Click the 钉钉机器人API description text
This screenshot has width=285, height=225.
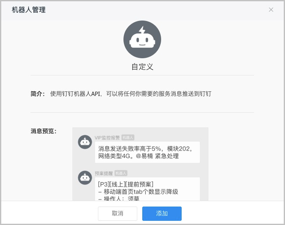[131, 94]
